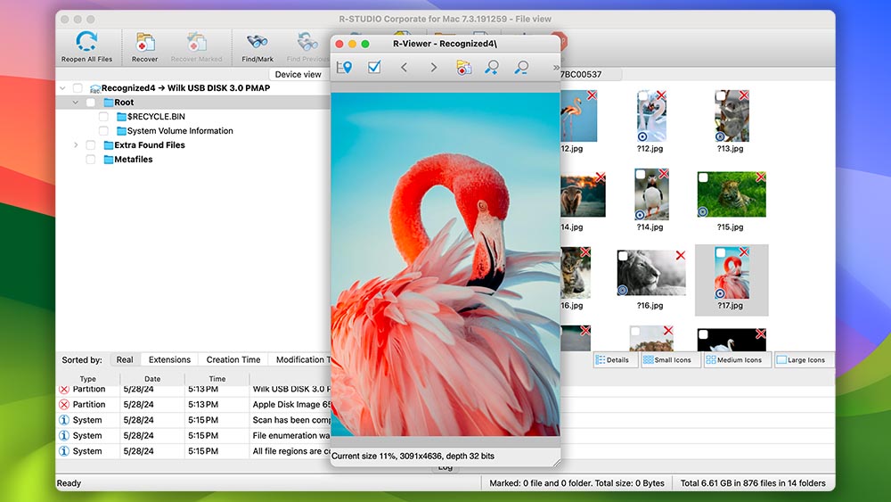Click the flamingo preview image in R-Viewer
The width and height of the screenshot is (891, 502).
pos(445,264)
